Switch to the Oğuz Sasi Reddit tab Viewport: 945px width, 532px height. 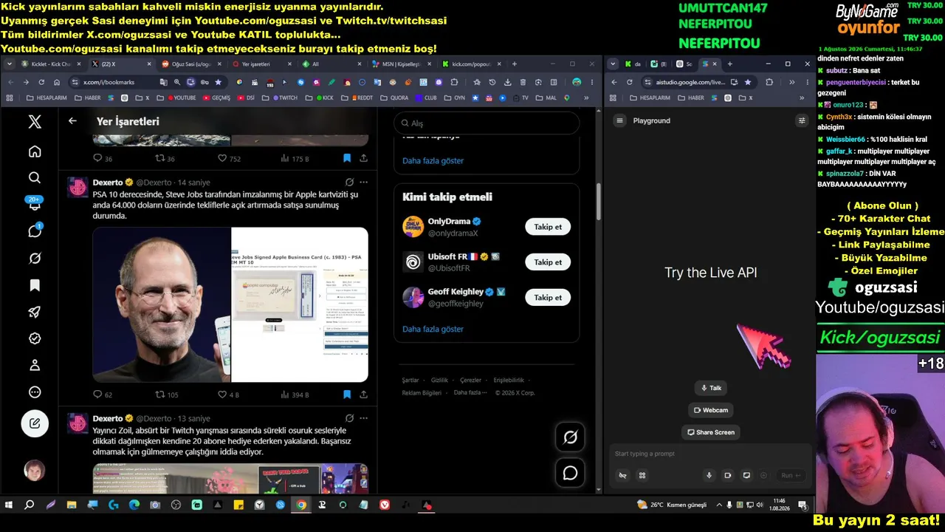tap(189, 64)
